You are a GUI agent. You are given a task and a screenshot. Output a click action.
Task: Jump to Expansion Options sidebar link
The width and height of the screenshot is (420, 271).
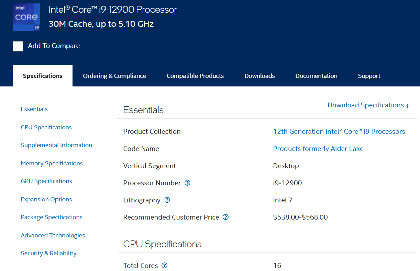[x=46, y=199]
